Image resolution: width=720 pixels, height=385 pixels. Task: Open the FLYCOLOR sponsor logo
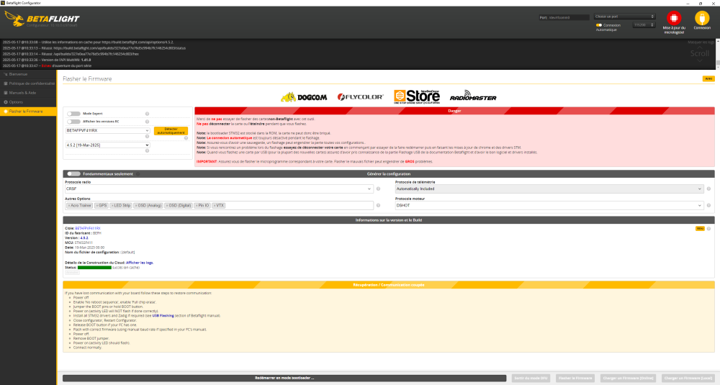[x=361, y=97]
